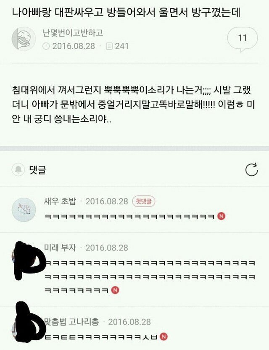This screenshot has height=350, width=269.
Task: Tap 새우 초밥's profile avatar
Action: pyautogui.click(x=24, y=210)
